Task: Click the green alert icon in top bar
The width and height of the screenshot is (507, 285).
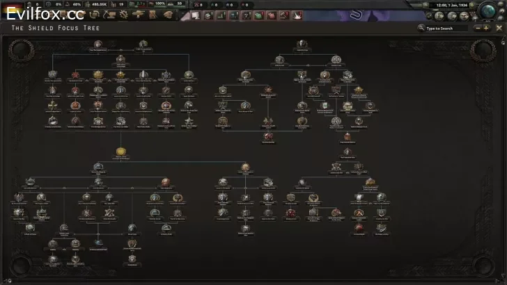Action: [259, 15]
